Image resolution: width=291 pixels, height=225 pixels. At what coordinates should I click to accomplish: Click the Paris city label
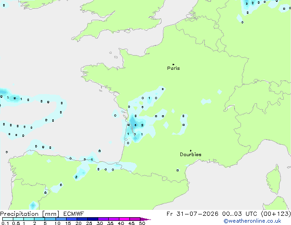173,68
